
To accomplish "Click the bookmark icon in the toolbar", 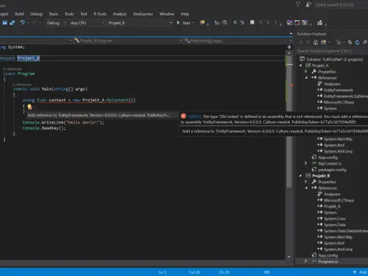I will click(252, 22).
